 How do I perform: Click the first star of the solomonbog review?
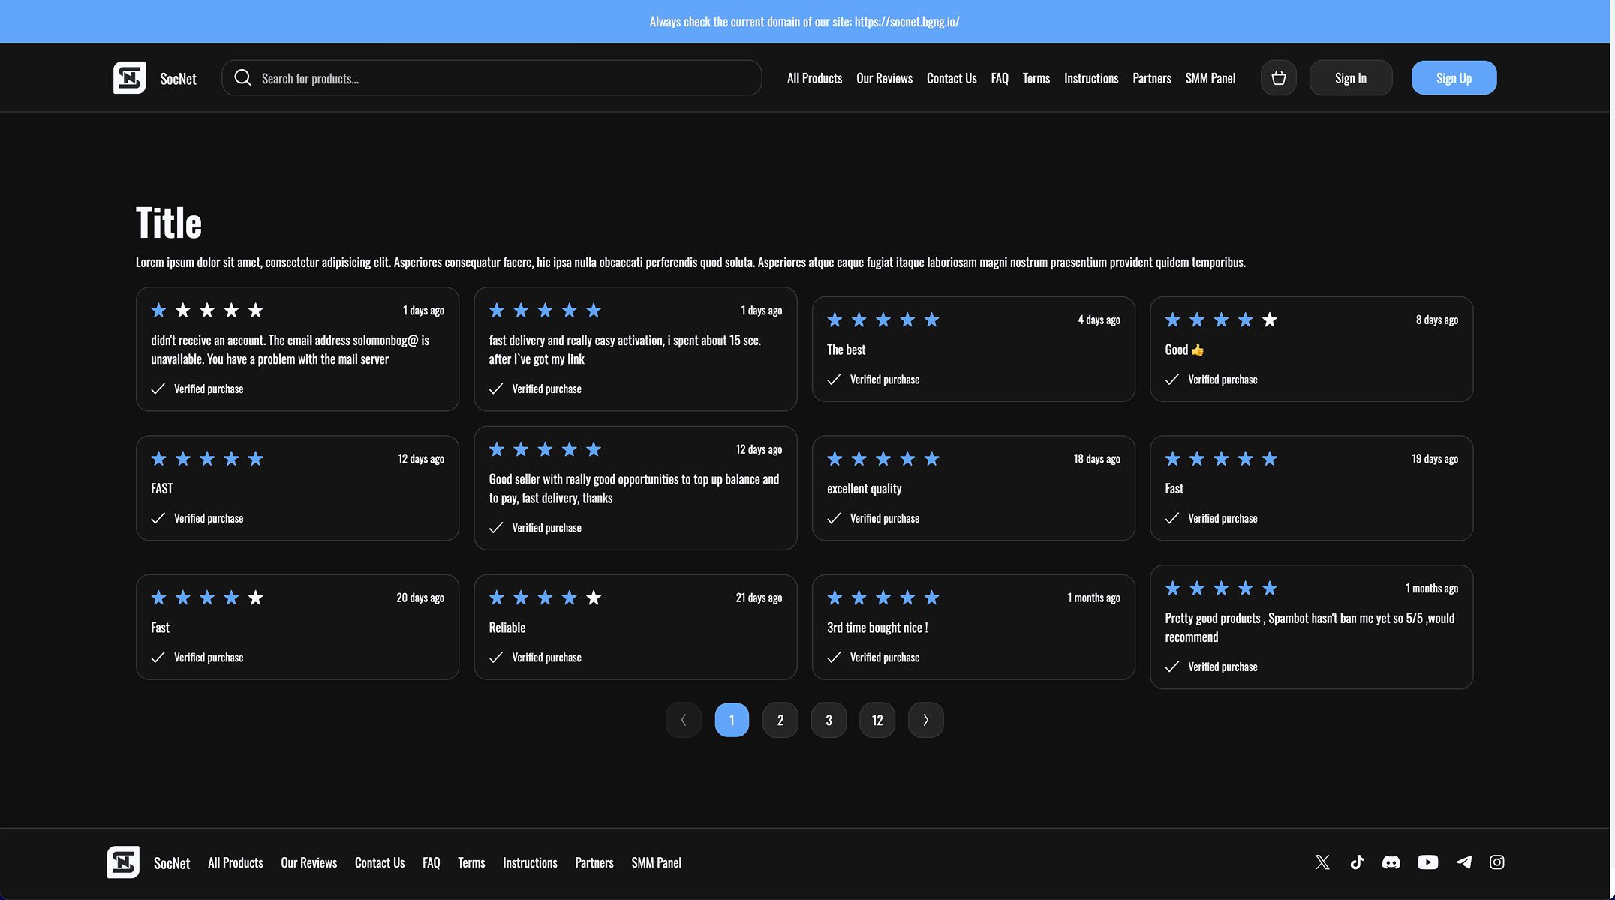[x=158, y=310]
